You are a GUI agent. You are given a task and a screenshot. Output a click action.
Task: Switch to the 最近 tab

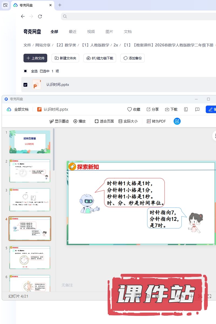[x=73, y=32]
